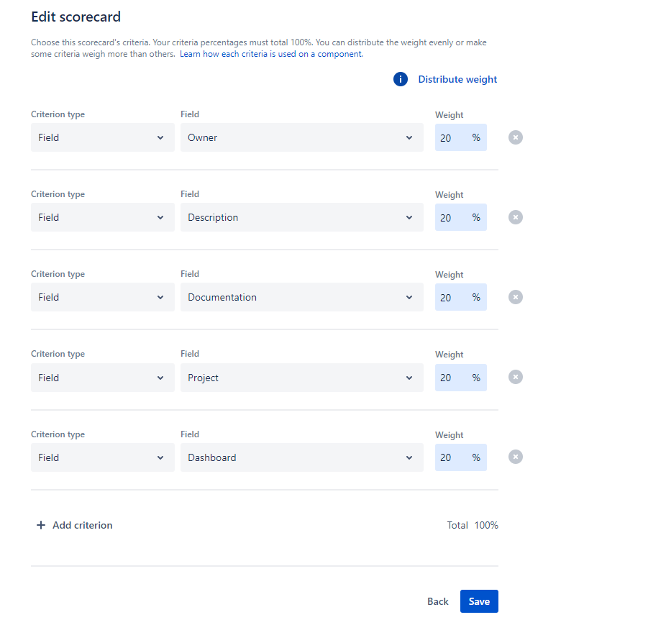666x625 pixels.
Task: Delete the Documentation criterion row
Action: pyautogui.click(x=515, y=297)
